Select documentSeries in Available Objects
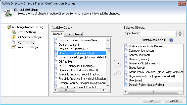Screen dimensions: 187x105 [x=79, y=40]
